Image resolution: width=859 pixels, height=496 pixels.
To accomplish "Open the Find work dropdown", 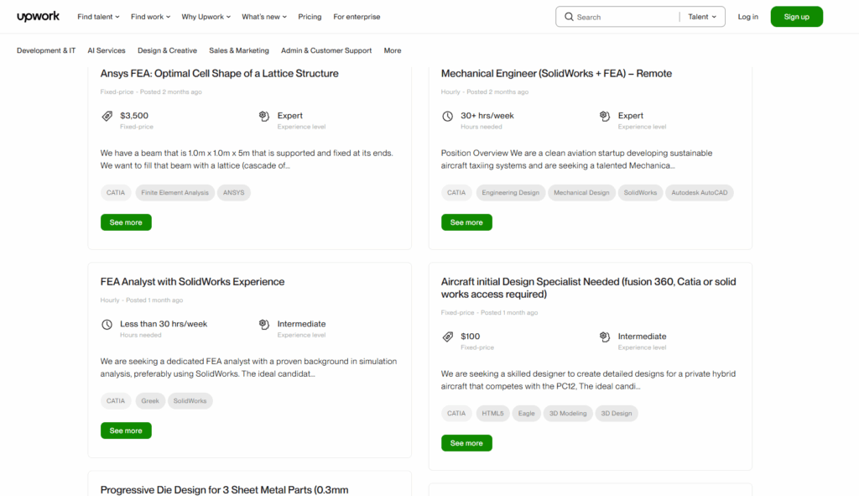I will click(x=150, y=16).
